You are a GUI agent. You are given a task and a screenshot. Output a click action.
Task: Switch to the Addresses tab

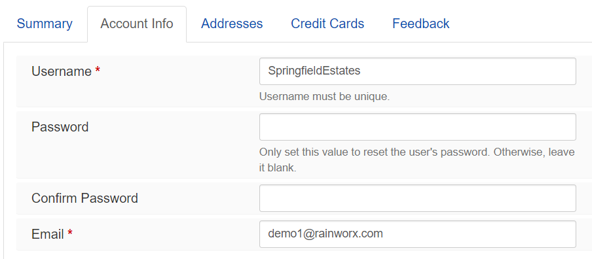(x=232, y=24)
